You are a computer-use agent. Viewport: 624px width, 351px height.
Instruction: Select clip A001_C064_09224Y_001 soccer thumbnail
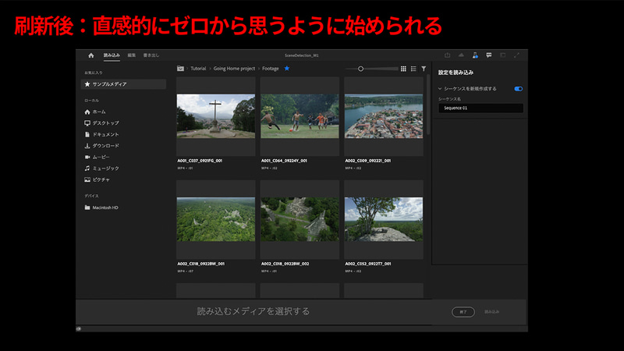coord(300,116)
